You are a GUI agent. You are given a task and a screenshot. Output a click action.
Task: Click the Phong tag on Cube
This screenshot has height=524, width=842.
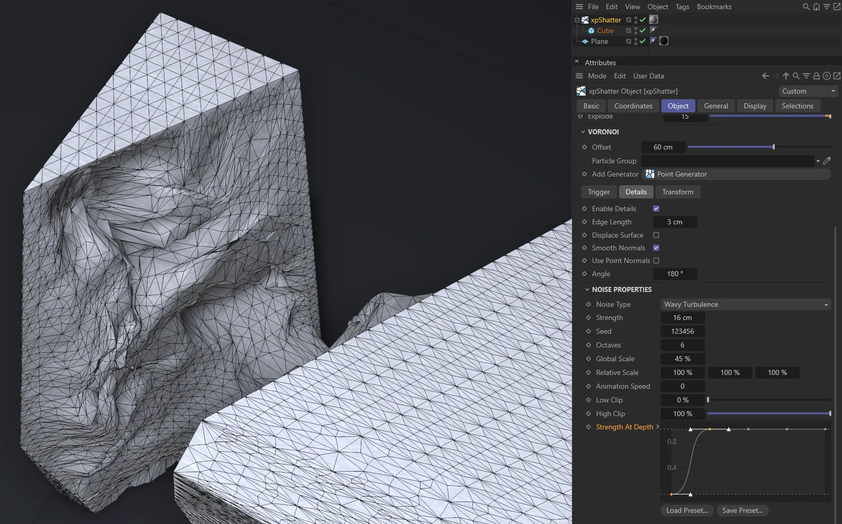pyautogui.click(x=654, y=31)
